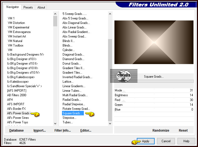Viewport: 198px width, 147px height.
Task: Click up arrow of category list scrollbar
Action: click(55, 14)
